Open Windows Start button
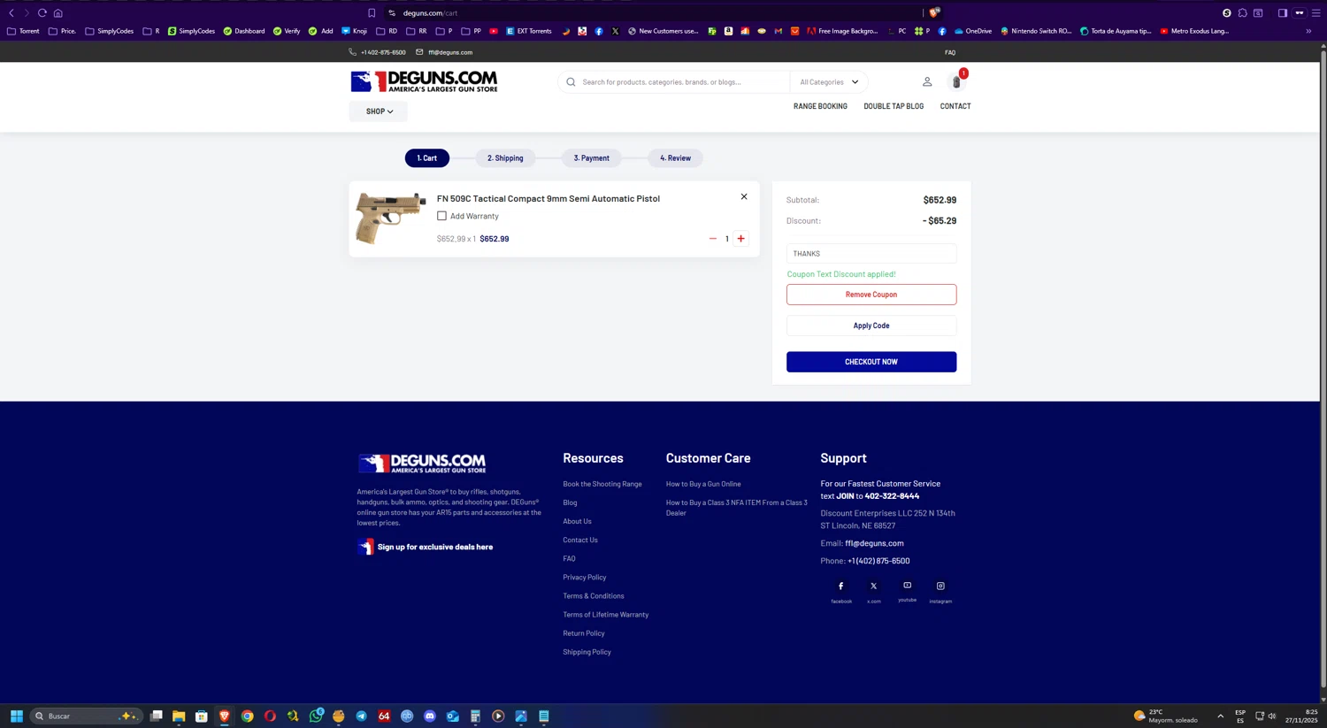Image resolution: width=1327 pixels, height=728 pixels. 16,717
